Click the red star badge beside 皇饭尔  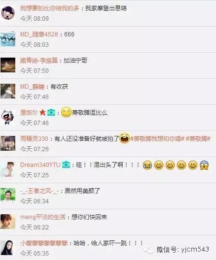point(42,112)
